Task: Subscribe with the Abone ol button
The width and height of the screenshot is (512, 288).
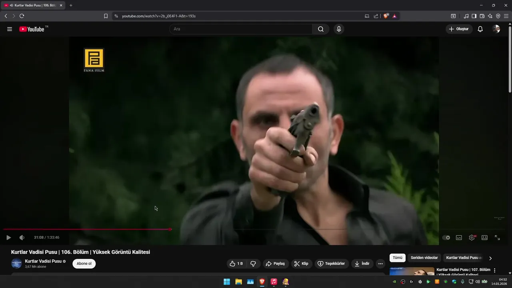Action: tap(84, 264)
